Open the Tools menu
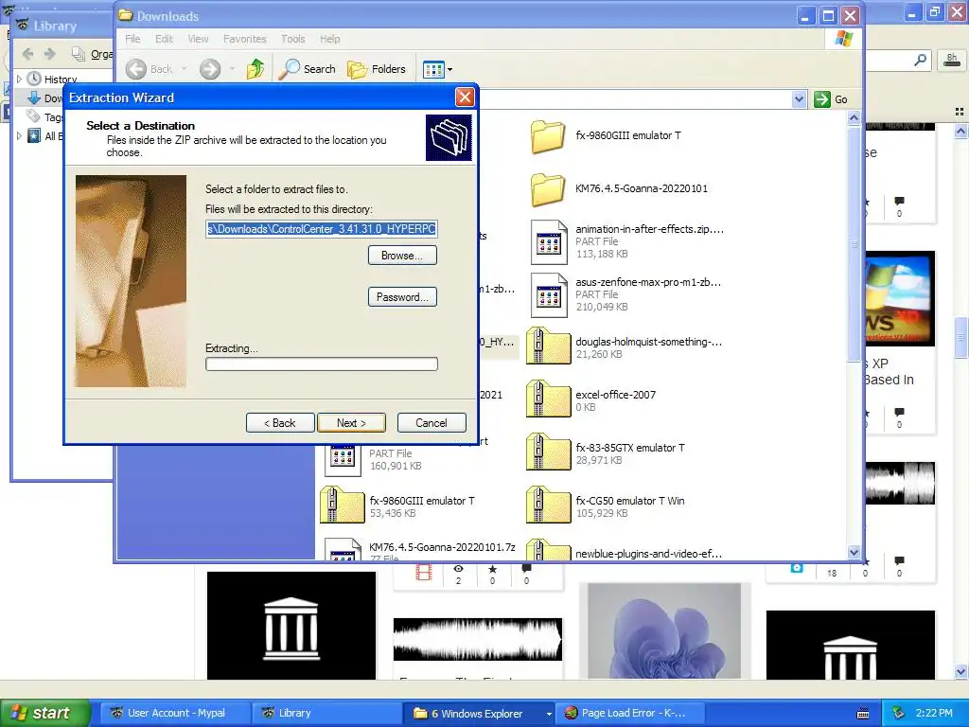 click(x=293, y=39)
